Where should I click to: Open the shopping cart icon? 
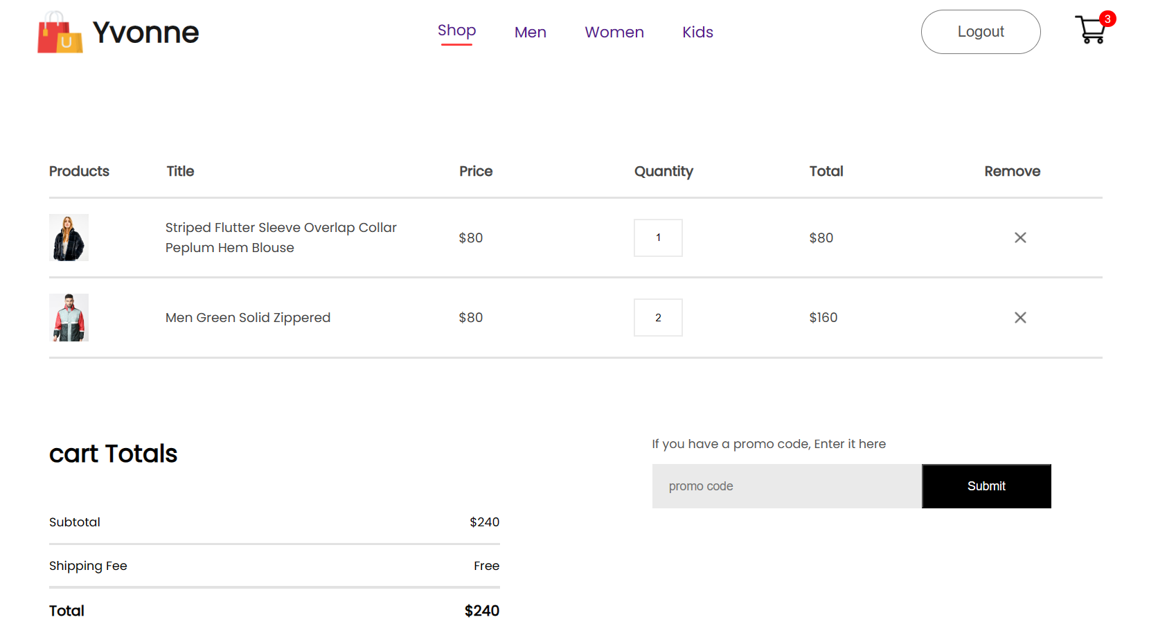click(x=1090, y=30)
